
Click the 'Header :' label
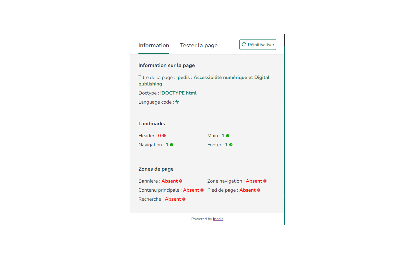pos(148,136)
